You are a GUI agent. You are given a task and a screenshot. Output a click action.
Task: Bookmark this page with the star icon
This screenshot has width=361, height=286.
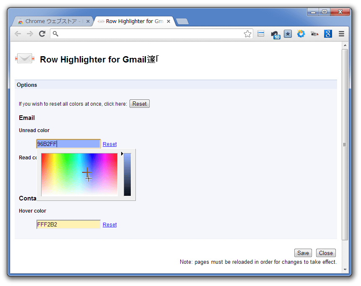247,34
